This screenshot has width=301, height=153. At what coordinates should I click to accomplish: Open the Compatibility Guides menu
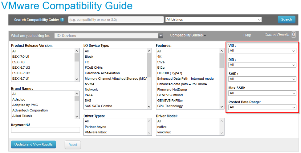(188, 35)
